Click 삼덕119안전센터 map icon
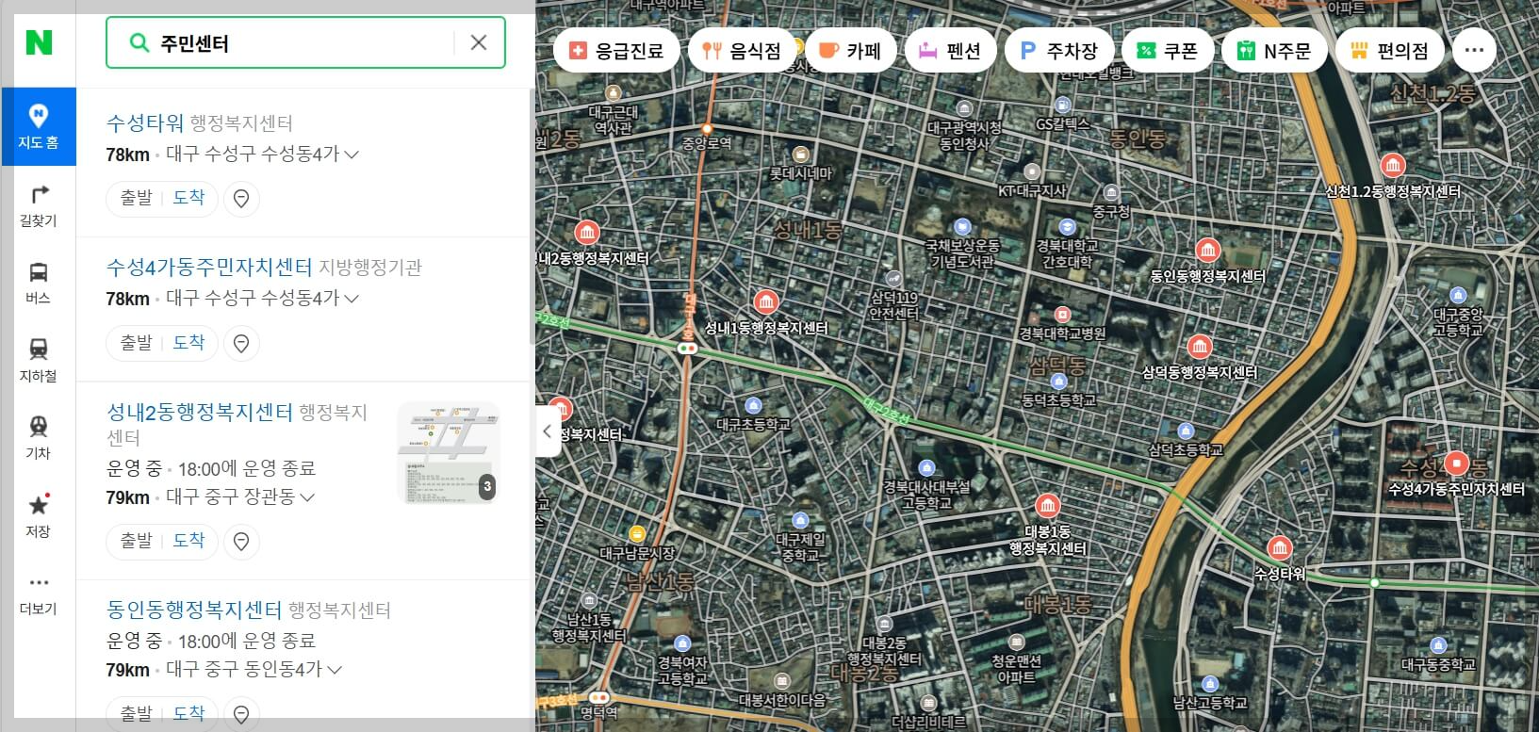 [893, 279]
